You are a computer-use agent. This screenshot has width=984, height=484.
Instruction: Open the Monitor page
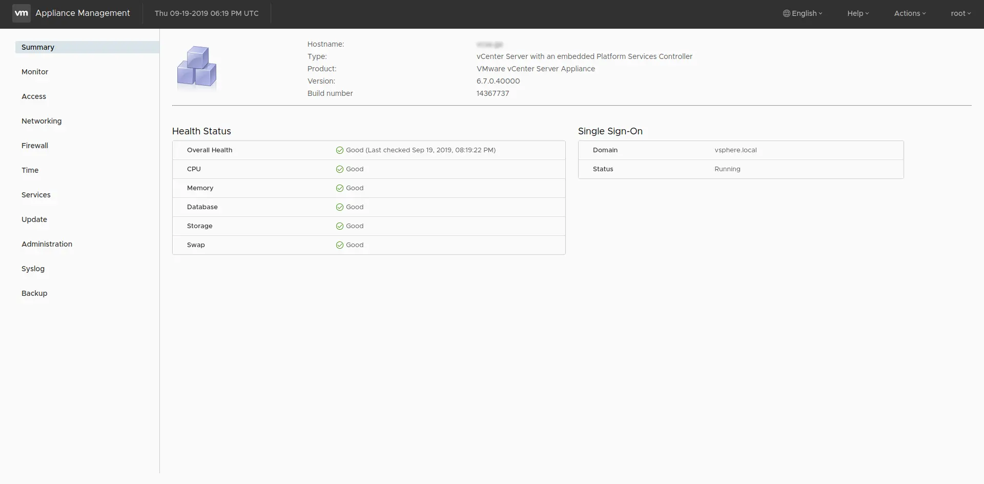coord(35,72)
